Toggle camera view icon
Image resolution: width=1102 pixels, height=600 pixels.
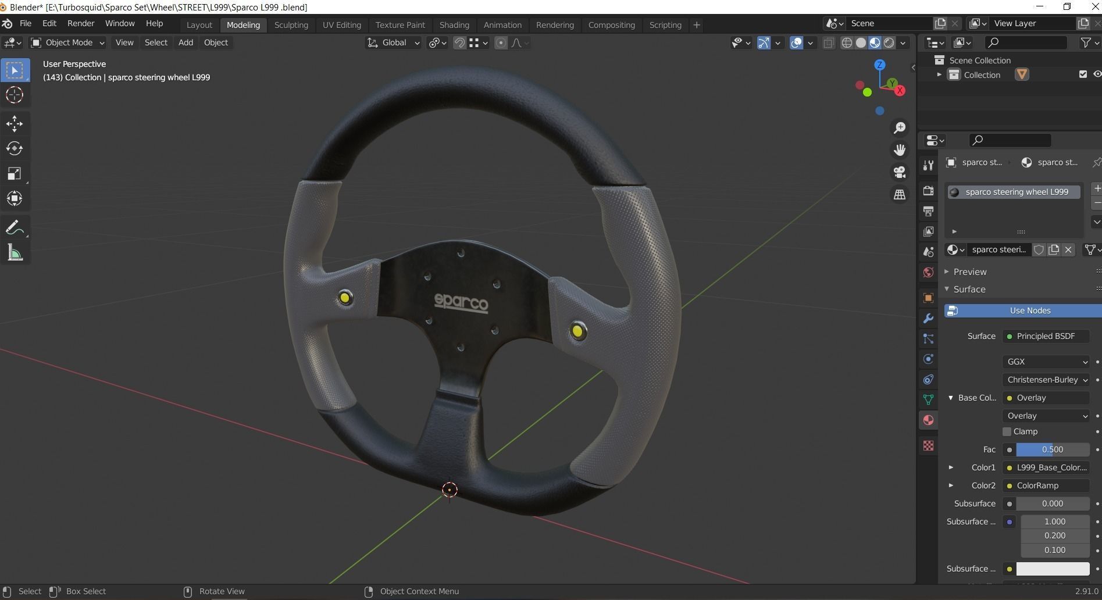point(900,172)
